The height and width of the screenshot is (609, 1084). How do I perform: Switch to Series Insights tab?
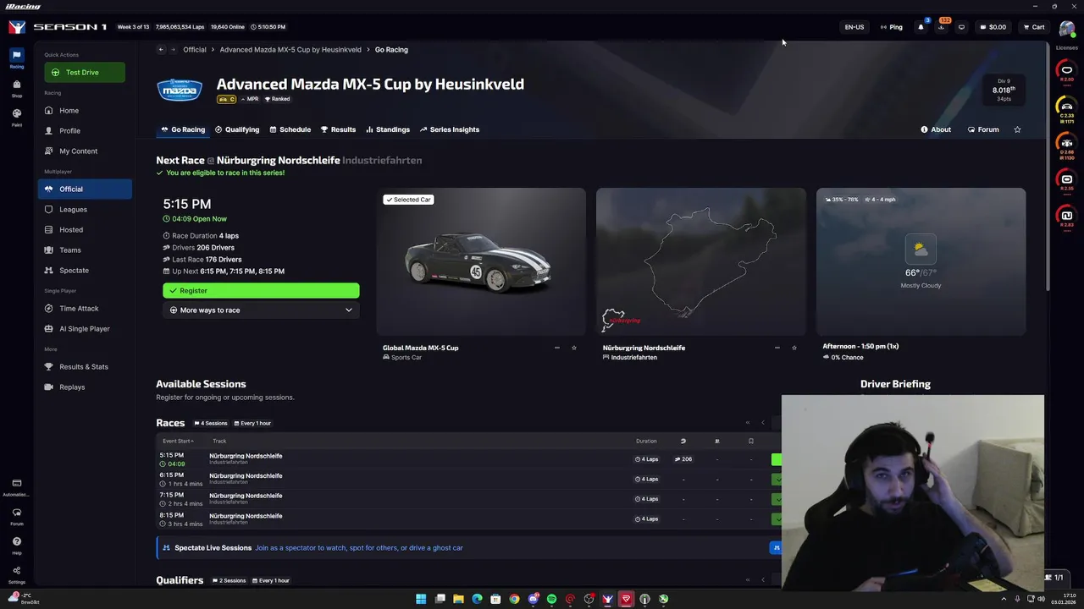point(450,129)
